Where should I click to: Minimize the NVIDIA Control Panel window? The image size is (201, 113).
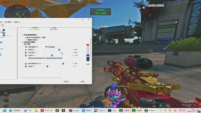click(x=76, y=19)
